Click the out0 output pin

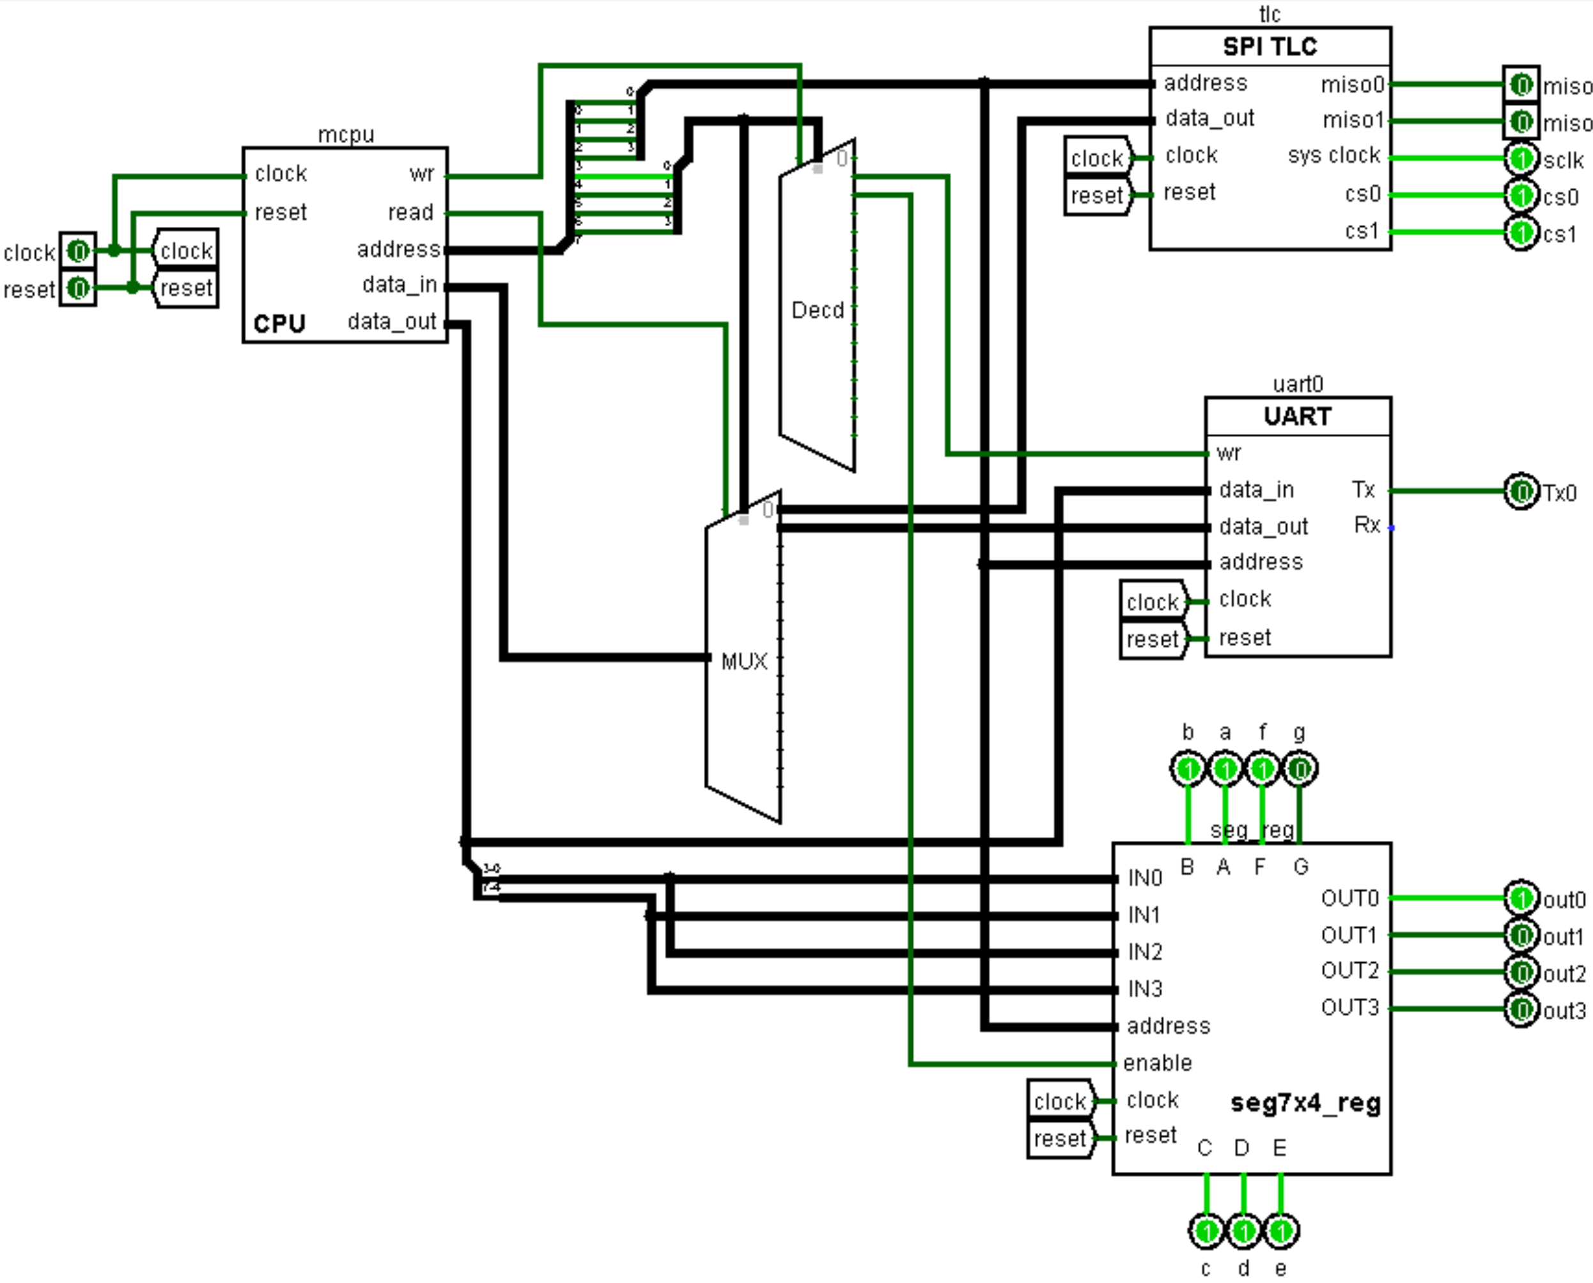1521,898
